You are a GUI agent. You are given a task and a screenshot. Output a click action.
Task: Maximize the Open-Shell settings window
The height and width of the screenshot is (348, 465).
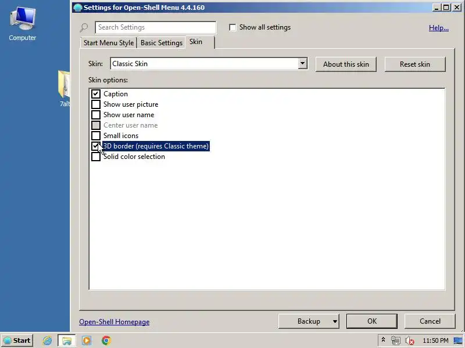[x=446, y=8]
